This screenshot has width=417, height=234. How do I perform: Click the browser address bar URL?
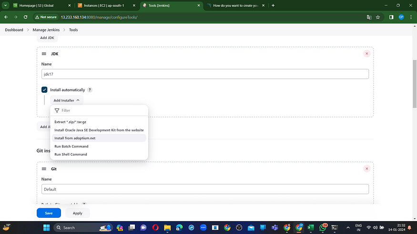(99, 17)
